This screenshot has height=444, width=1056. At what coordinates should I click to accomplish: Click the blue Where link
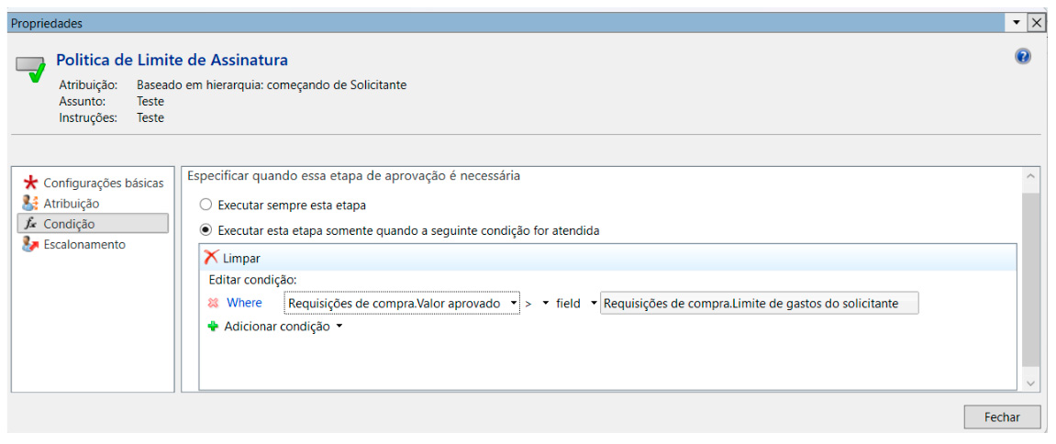[x=244, y=303]
